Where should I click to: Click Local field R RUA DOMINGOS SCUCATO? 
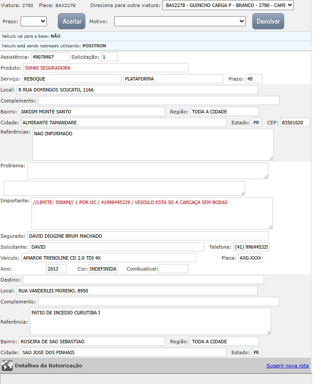(x=137, y=90)
